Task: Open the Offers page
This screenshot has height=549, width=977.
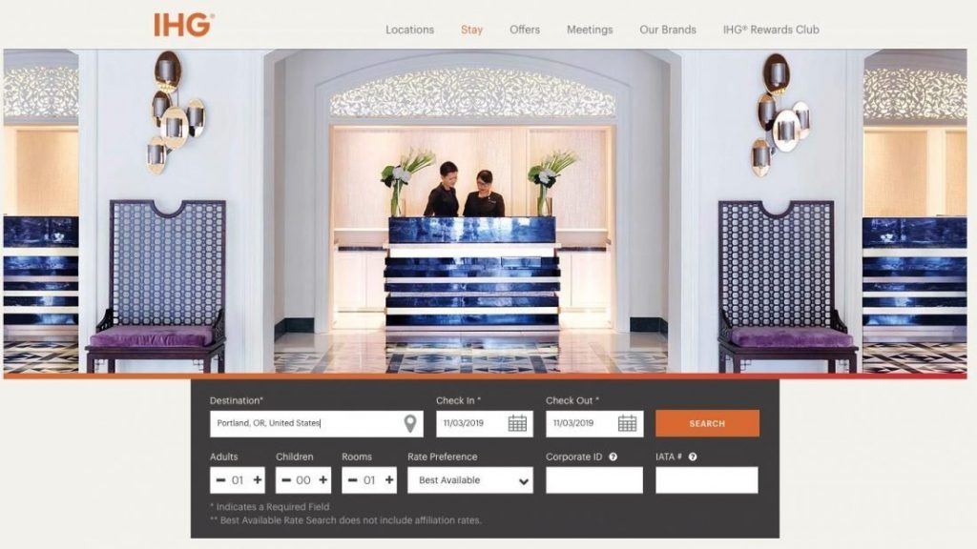Action: [525, 30]
